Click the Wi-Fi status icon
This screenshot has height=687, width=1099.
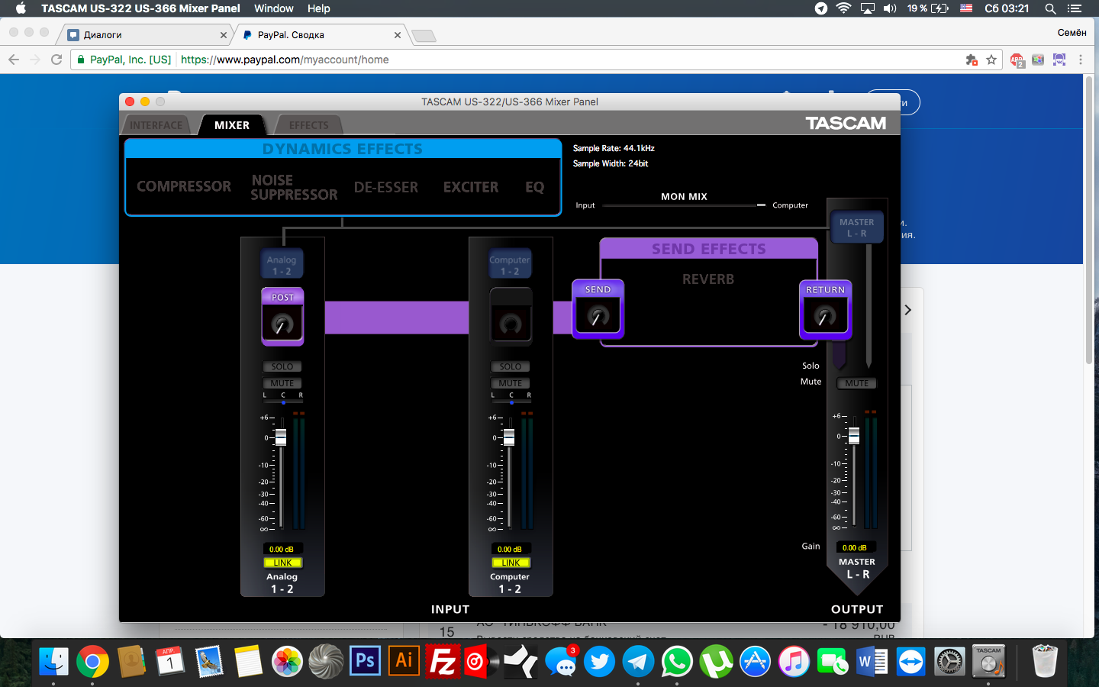coord(843,8)
